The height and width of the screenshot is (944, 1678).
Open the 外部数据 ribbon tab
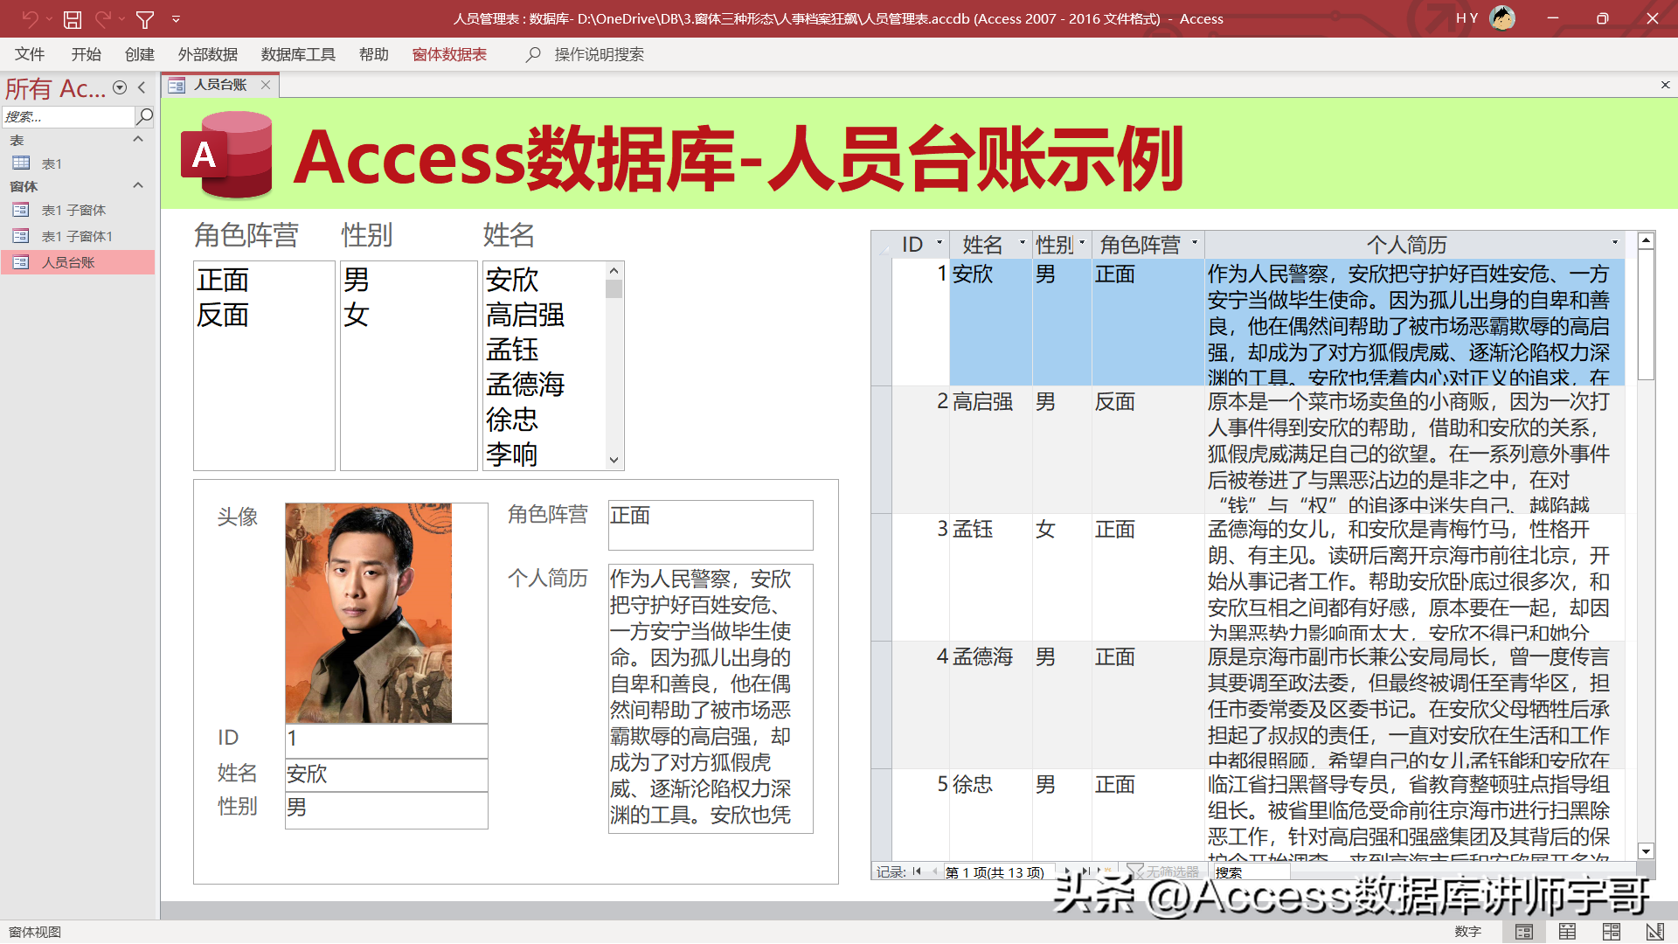click(x=208, y=54)
